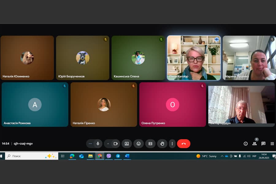Show the participants list
The height and width of the screenshot is (184, 276).
[255, 144]
